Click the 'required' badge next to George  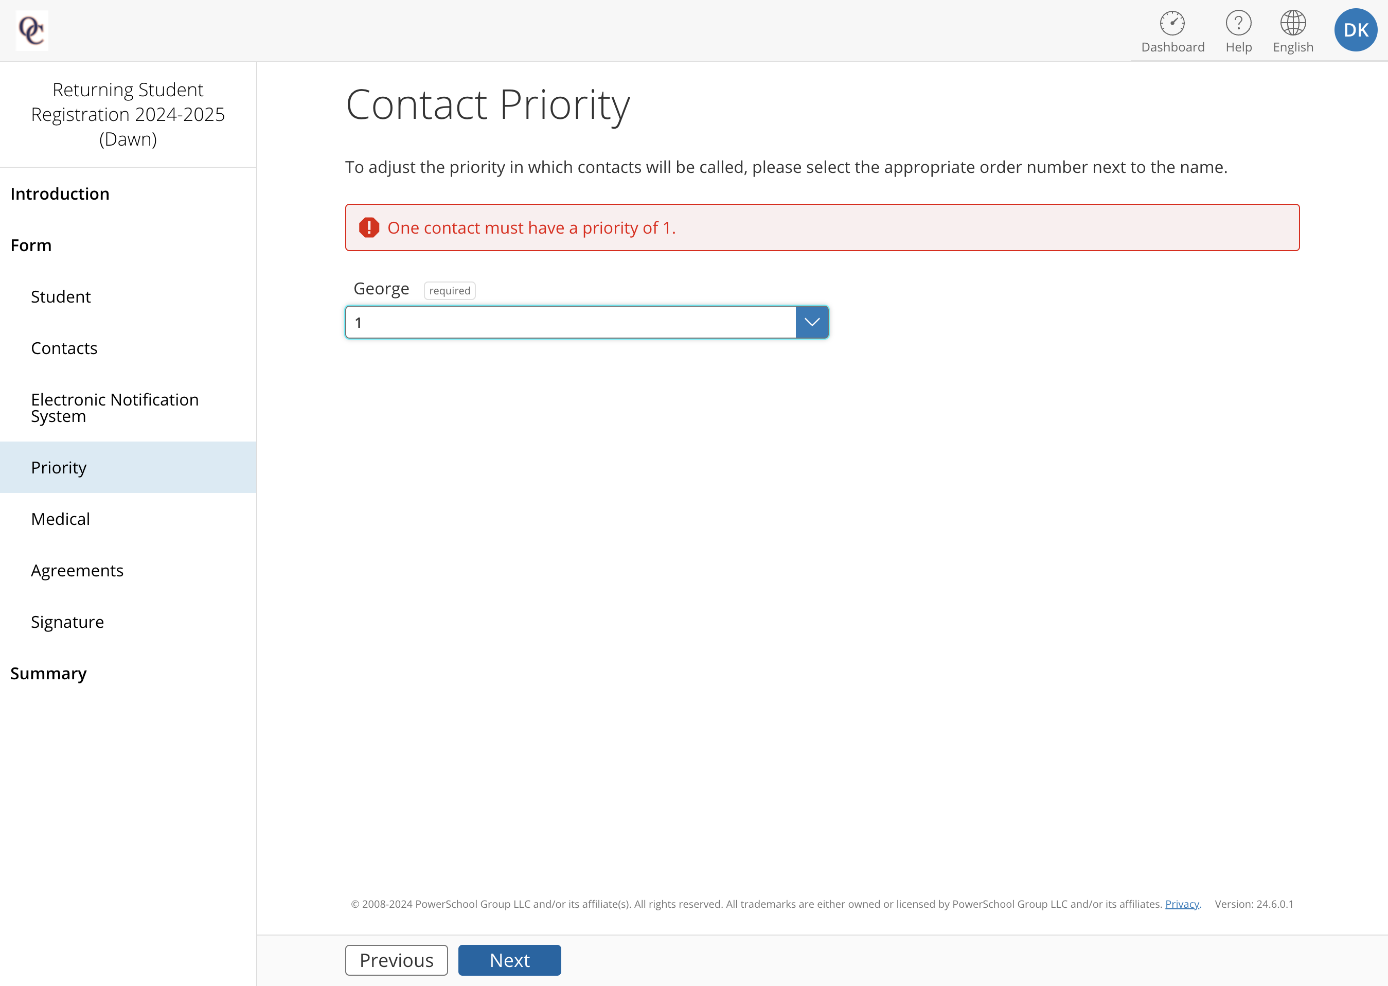[449, 291]
